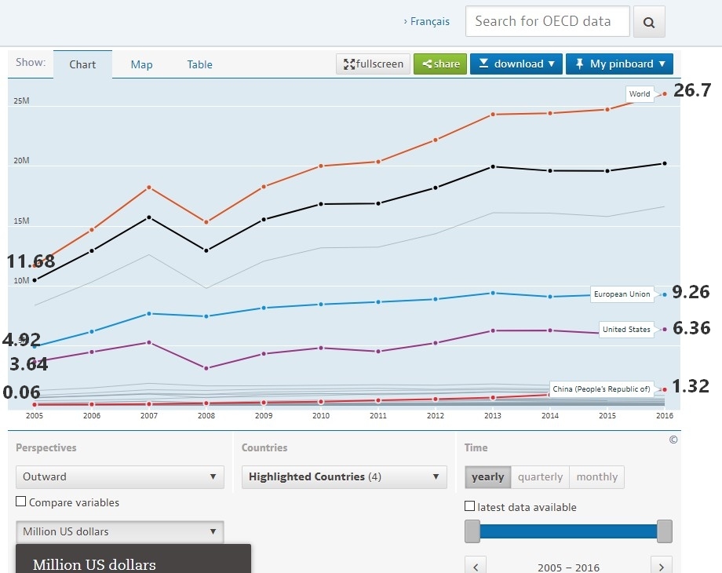Go to previous time range arrow

(476, 566)
